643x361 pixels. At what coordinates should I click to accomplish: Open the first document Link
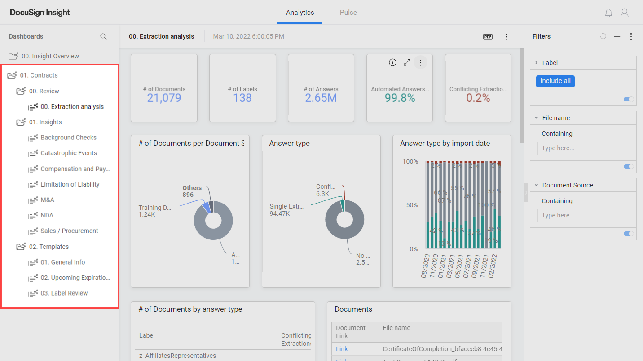[x=342, y=349]
